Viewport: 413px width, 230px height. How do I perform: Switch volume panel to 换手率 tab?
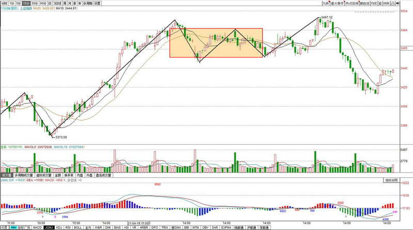pos(68,175)
